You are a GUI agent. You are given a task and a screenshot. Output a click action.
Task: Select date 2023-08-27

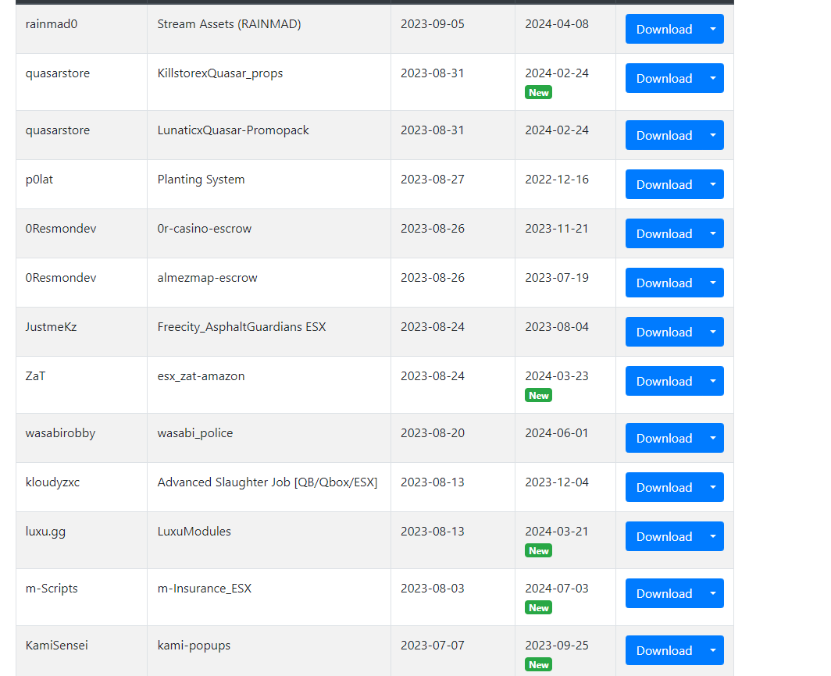coord(433,179)
